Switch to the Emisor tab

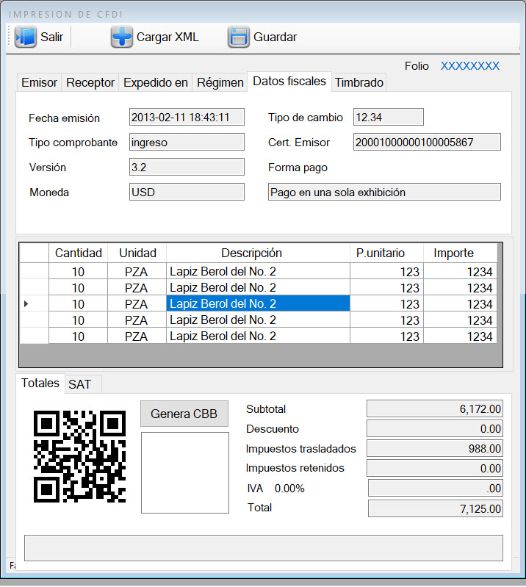pyautogui.click(x=40, y=82)
